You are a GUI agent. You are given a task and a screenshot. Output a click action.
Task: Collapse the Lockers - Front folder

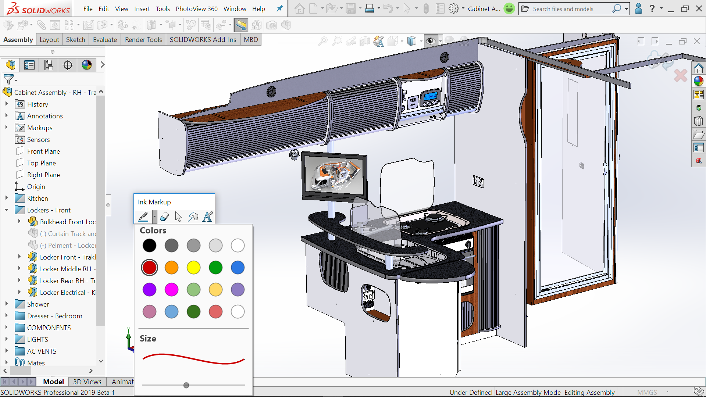pos(7,210)
